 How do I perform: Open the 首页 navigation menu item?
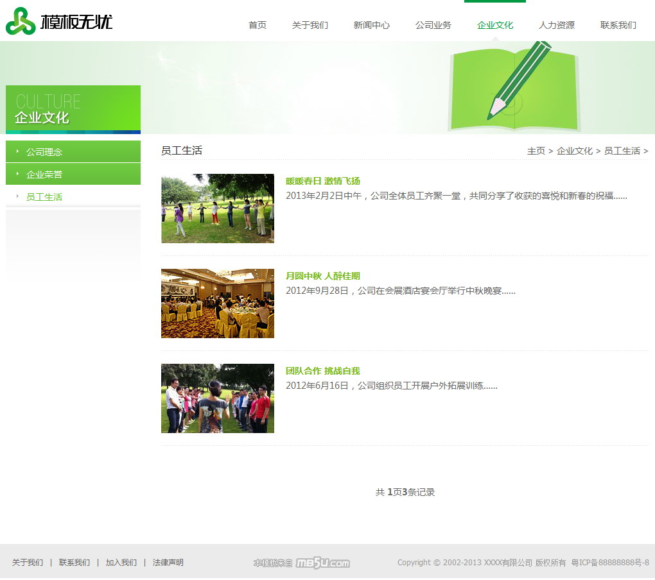click(258, 25)
